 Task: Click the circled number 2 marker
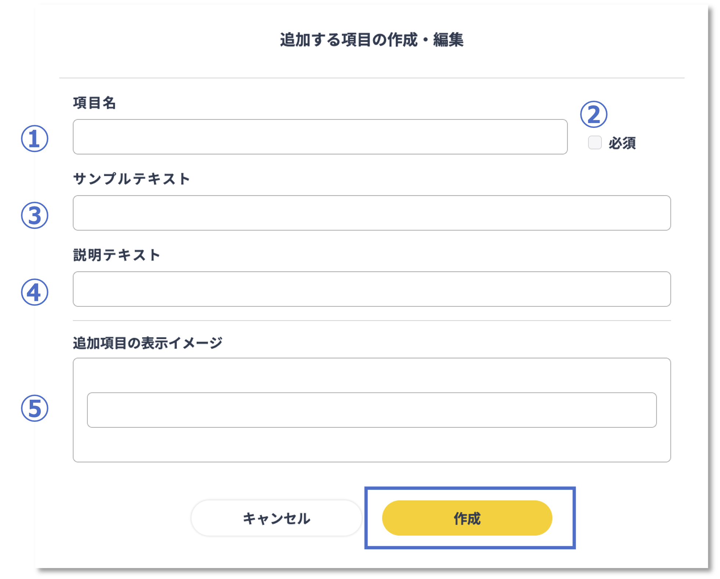tap(594, 115)
